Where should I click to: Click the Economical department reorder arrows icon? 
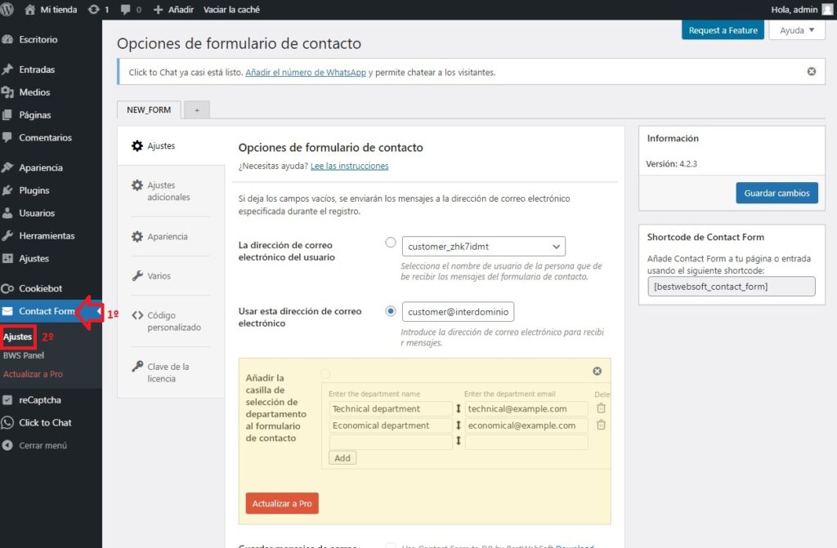pos(458,425)
